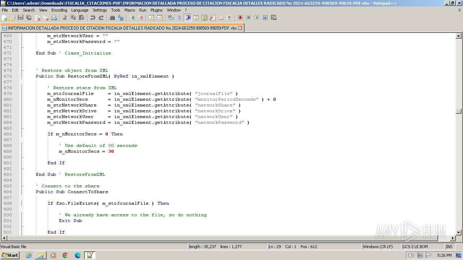Click the 'Visual Basic file' status bar text
The width and height of the screenshot is (463, 260).
[x=13, y=247]
